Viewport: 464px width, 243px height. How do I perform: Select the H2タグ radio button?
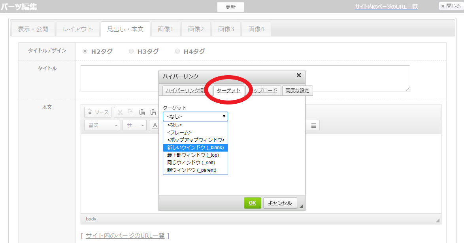(x=85, y=51)
